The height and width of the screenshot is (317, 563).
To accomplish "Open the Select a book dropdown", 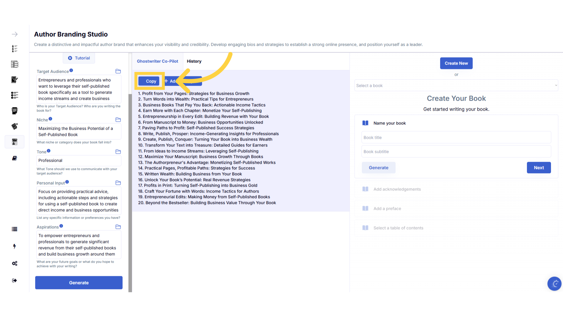I will (x=456, y=85).
